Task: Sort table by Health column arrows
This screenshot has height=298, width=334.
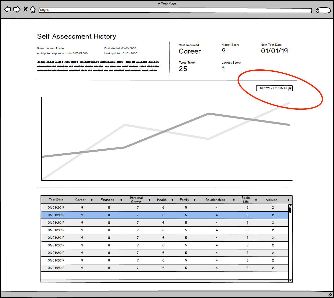Action: pos(172,200)
